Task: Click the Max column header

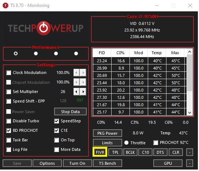Action: click(x=175, y=53)
